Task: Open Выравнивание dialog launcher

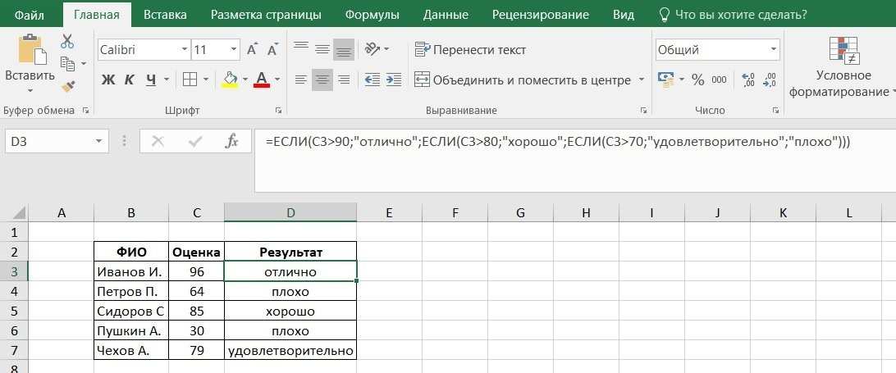Action: 643,110
